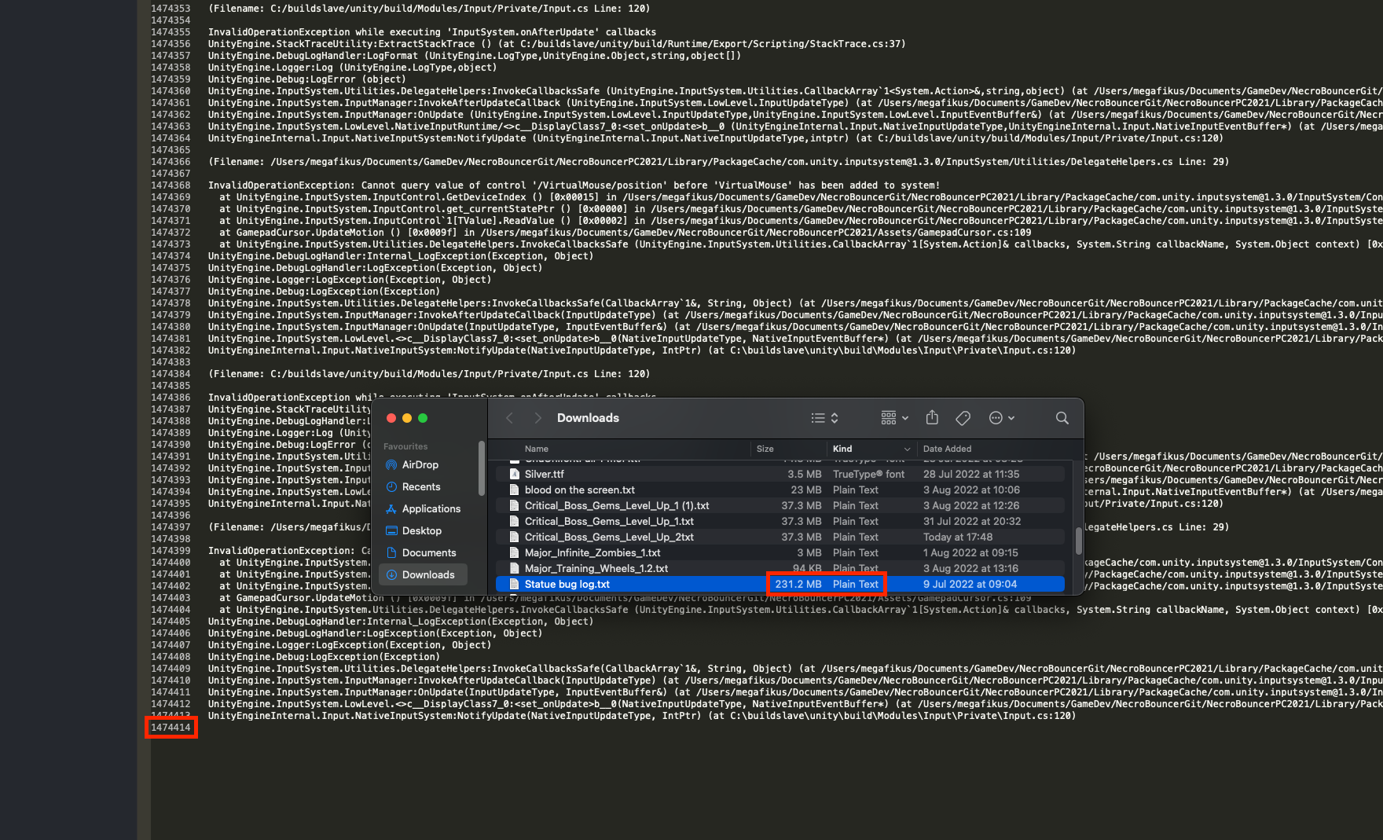Screen dimensions: 1383x840
Task: Click the Desktop sidebar icon
Action: (391, 531)
